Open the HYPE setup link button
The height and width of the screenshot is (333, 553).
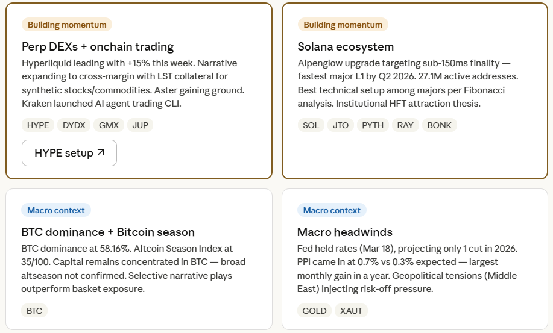click(69, 153)
